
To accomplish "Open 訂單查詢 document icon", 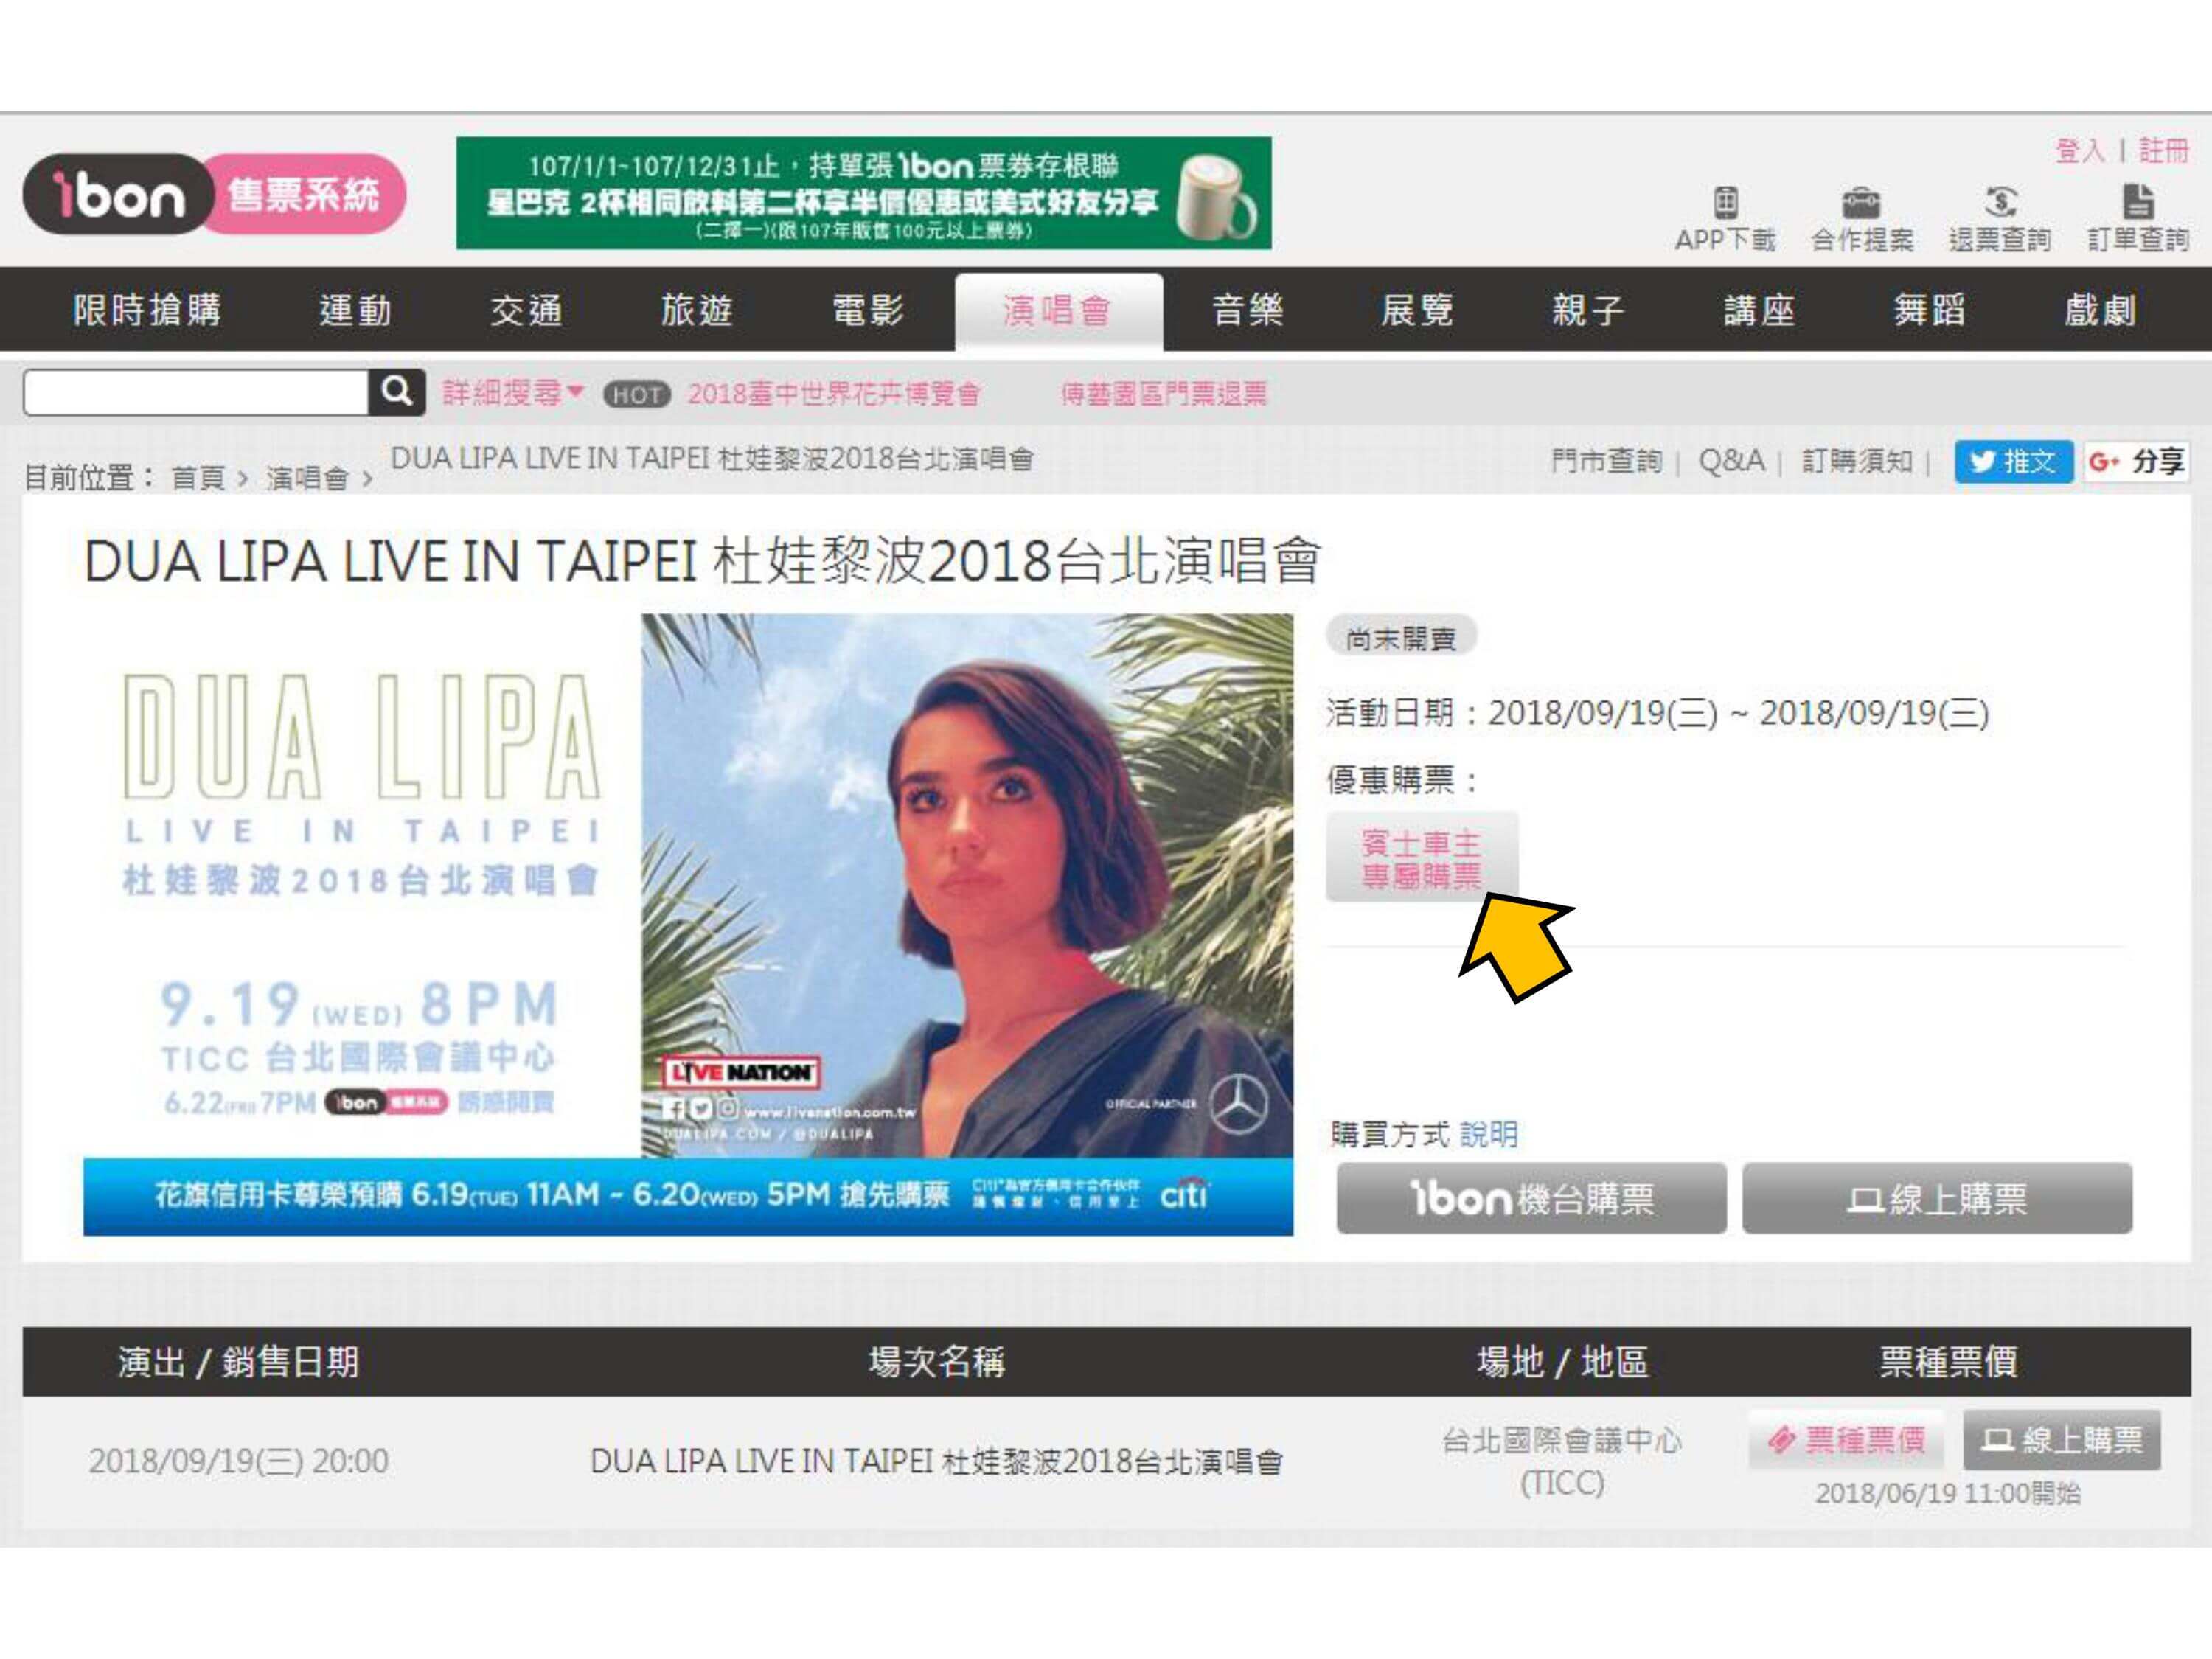I will pos(2138,202).
